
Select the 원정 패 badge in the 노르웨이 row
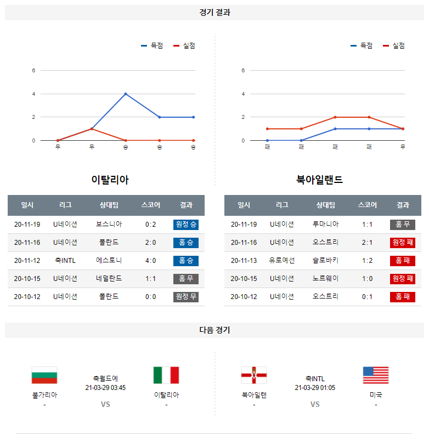[402, 279]
